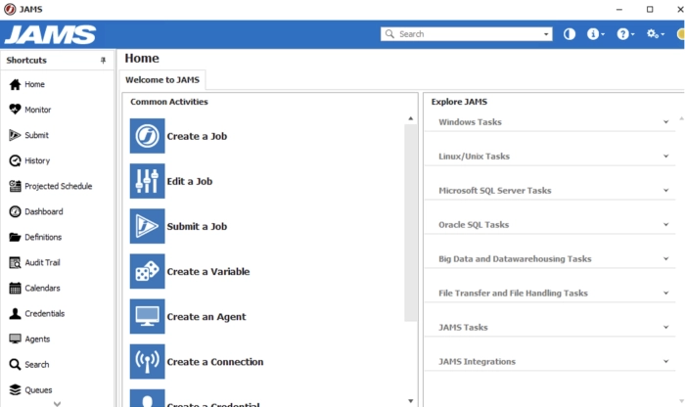Go to Audit Trail in the sidebar
685x407 pixels.
[42, 262]
